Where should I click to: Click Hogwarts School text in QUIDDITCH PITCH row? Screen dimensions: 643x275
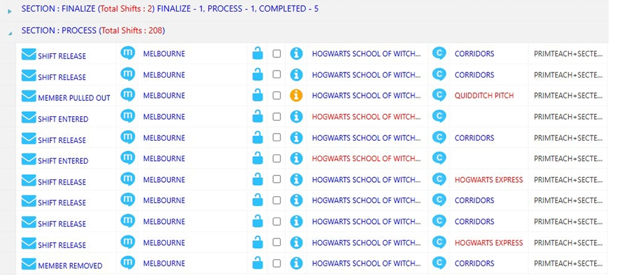(x=366, y=96)
